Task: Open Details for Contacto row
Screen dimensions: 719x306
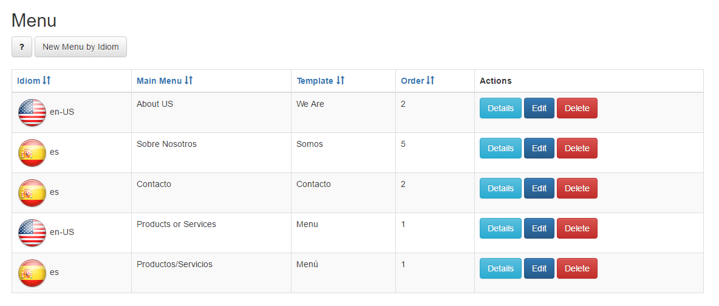Action: 500,188
